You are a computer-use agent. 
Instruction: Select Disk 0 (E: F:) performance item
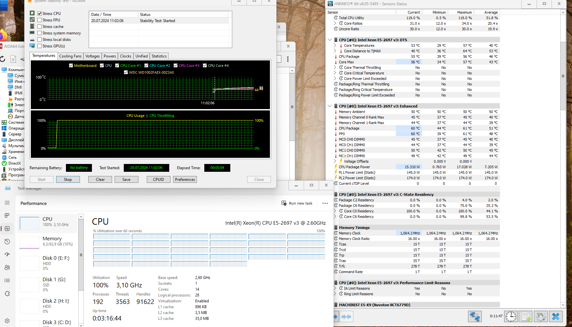click(x=47, y=263)
